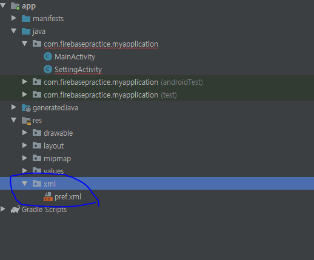Image resolution: width=314 pixels, height=260 pixels.
Task: Select the package labeled (androidTest)
Action: (123, 82)
